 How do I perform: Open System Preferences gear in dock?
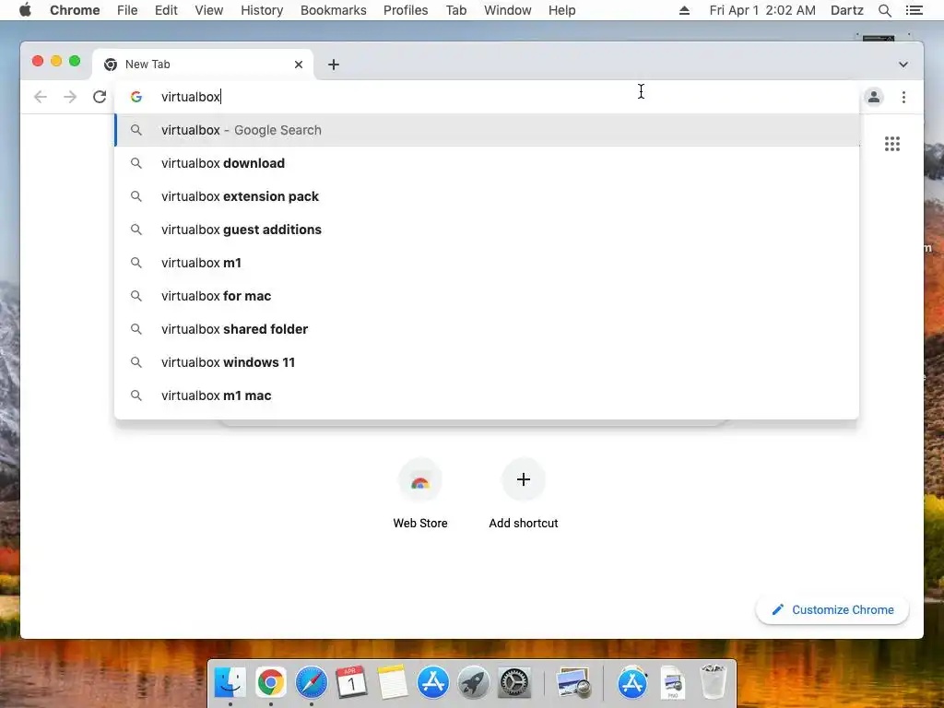[514, 682]
